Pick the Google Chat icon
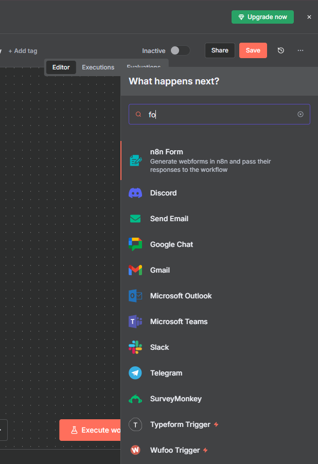 [x=135, y=244]
